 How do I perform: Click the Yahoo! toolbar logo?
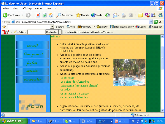5,32
